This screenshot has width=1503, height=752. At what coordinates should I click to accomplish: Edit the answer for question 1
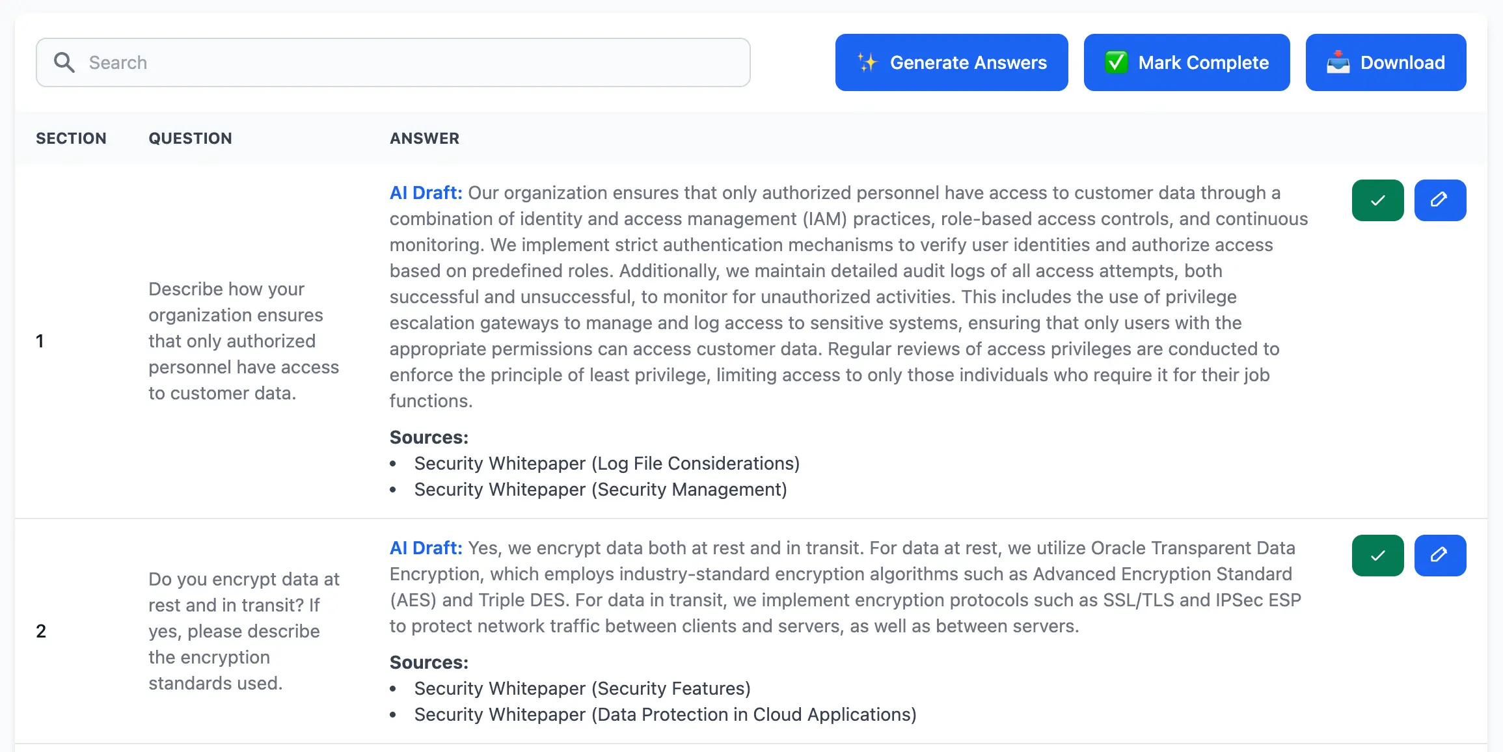(x=1441, y=200)
